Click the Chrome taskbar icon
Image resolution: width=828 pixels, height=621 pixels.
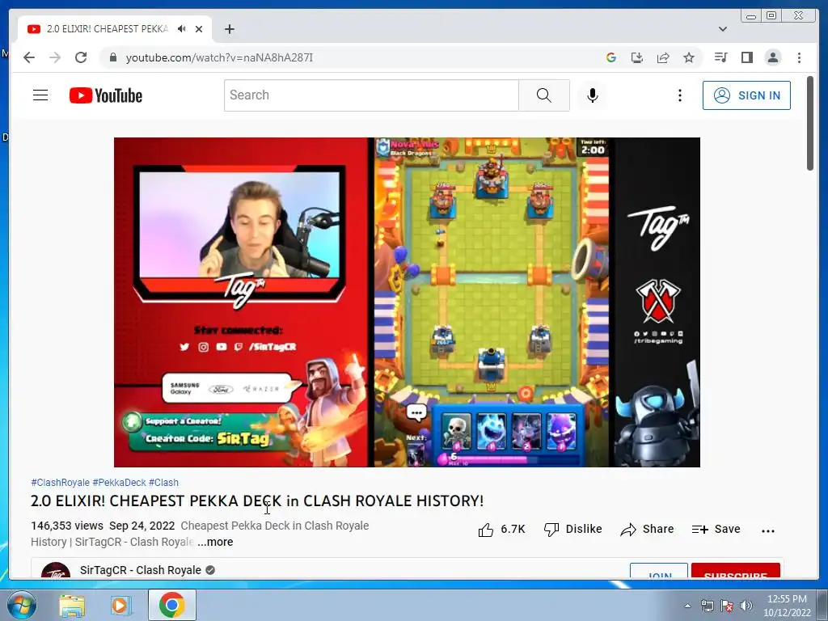(x=172, y=605)
